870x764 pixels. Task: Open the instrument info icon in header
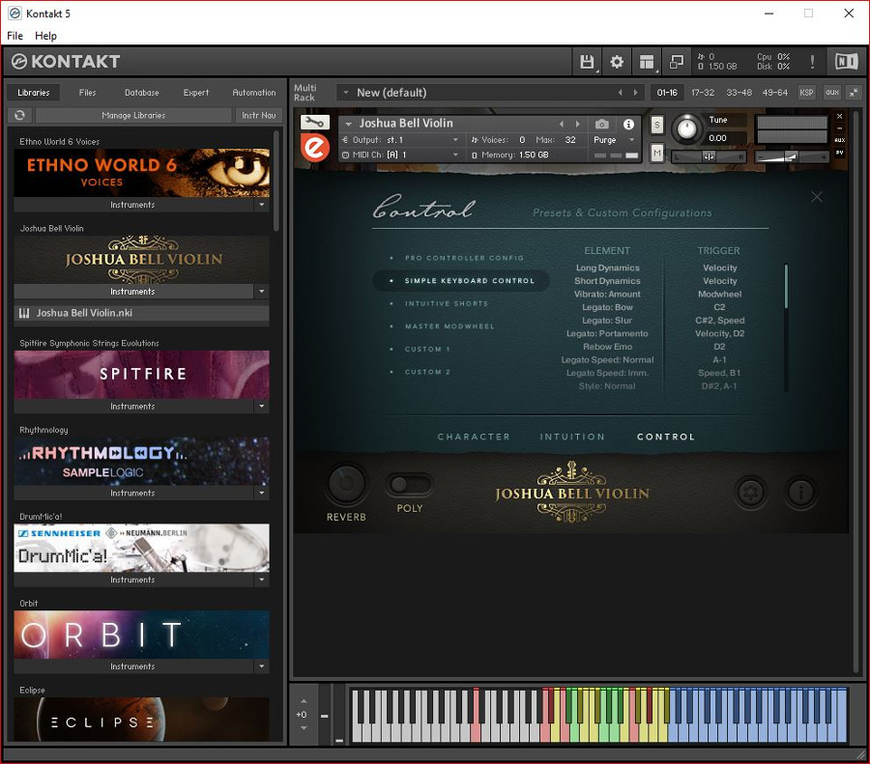click(628, 125)
